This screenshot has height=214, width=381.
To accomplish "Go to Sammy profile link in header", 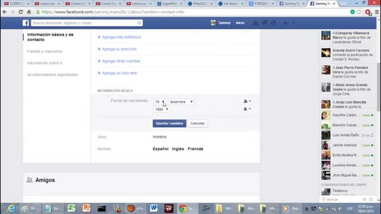I will (x=224, y=23).
